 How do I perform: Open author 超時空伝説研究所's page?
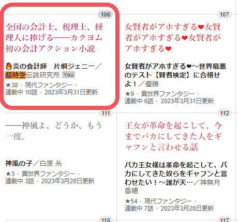point(33,75)
